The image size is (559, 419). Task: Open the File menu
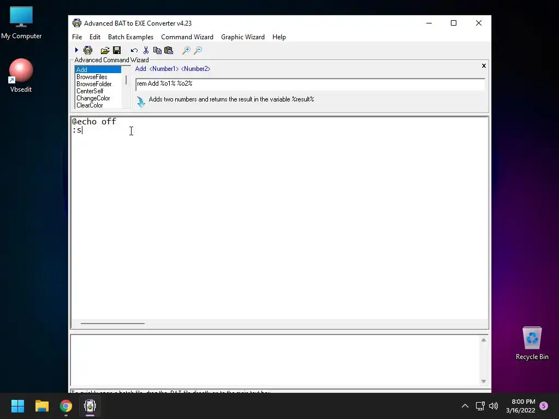point(77,37)
